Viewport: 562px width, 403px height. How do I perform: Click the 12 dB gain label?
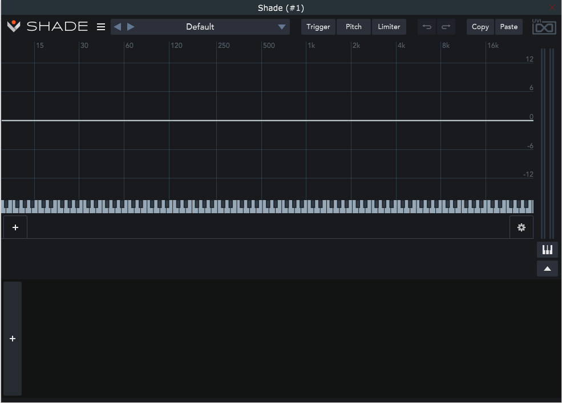click(x=529, y=59)
